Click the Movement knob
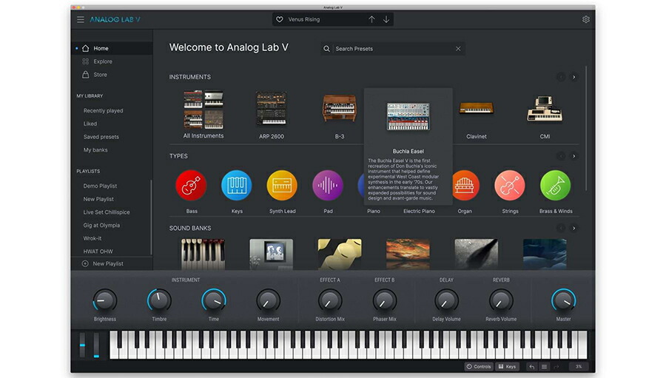 pyautogui.click(x=268, y=301)
